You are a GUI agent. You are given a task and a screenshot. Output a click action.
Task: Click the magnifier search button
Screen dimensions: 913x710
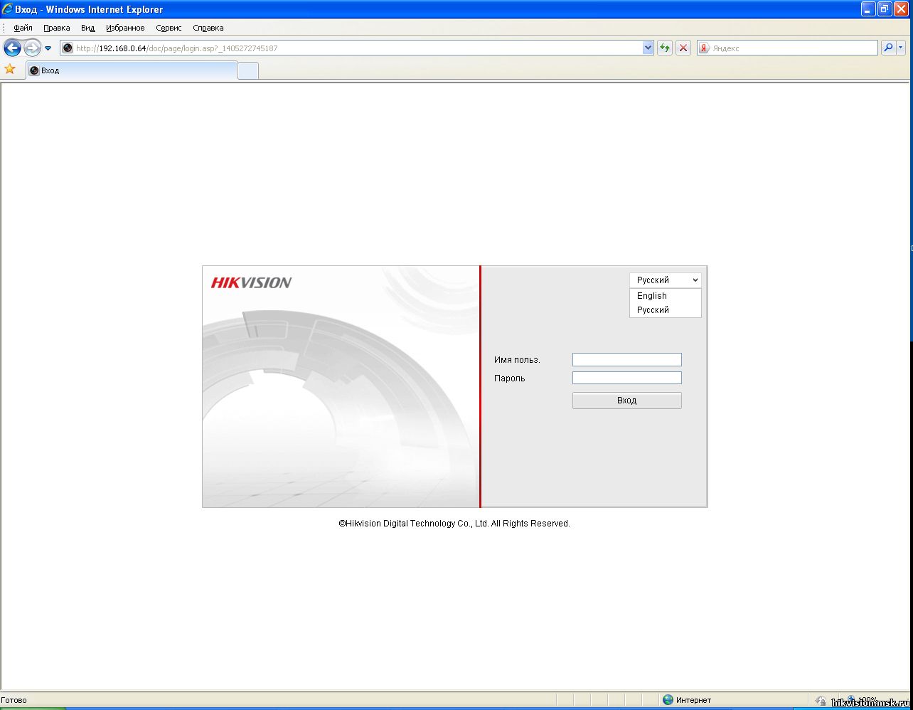(888, 48)
